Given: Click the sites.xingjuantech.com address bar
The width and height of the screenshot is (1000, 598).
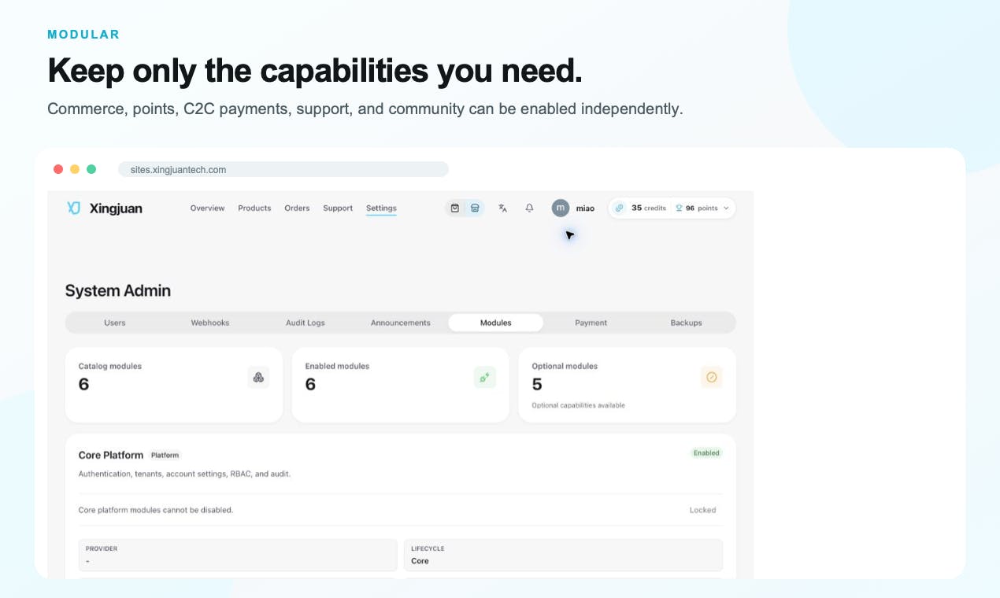Looking at the screenshot, I should 283,169.
